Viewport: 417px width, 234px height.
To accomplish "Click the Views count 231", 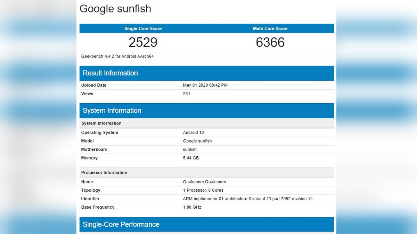I will pos(186,94).
